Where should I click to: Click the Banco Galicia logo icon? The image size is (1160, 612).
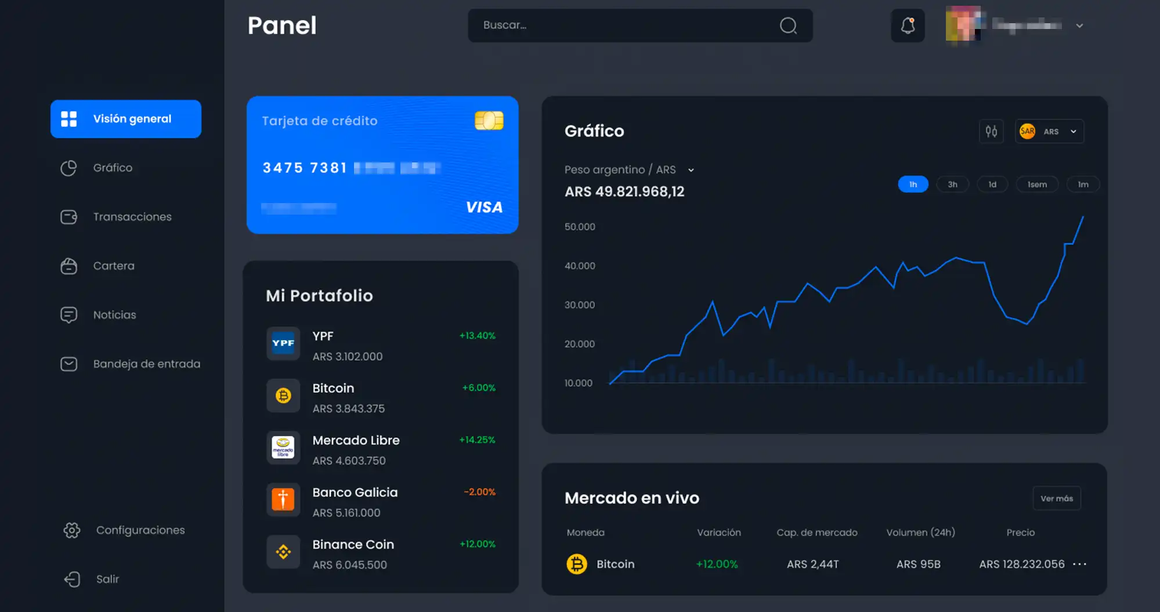pyautogui.click(x=283, y=499)
